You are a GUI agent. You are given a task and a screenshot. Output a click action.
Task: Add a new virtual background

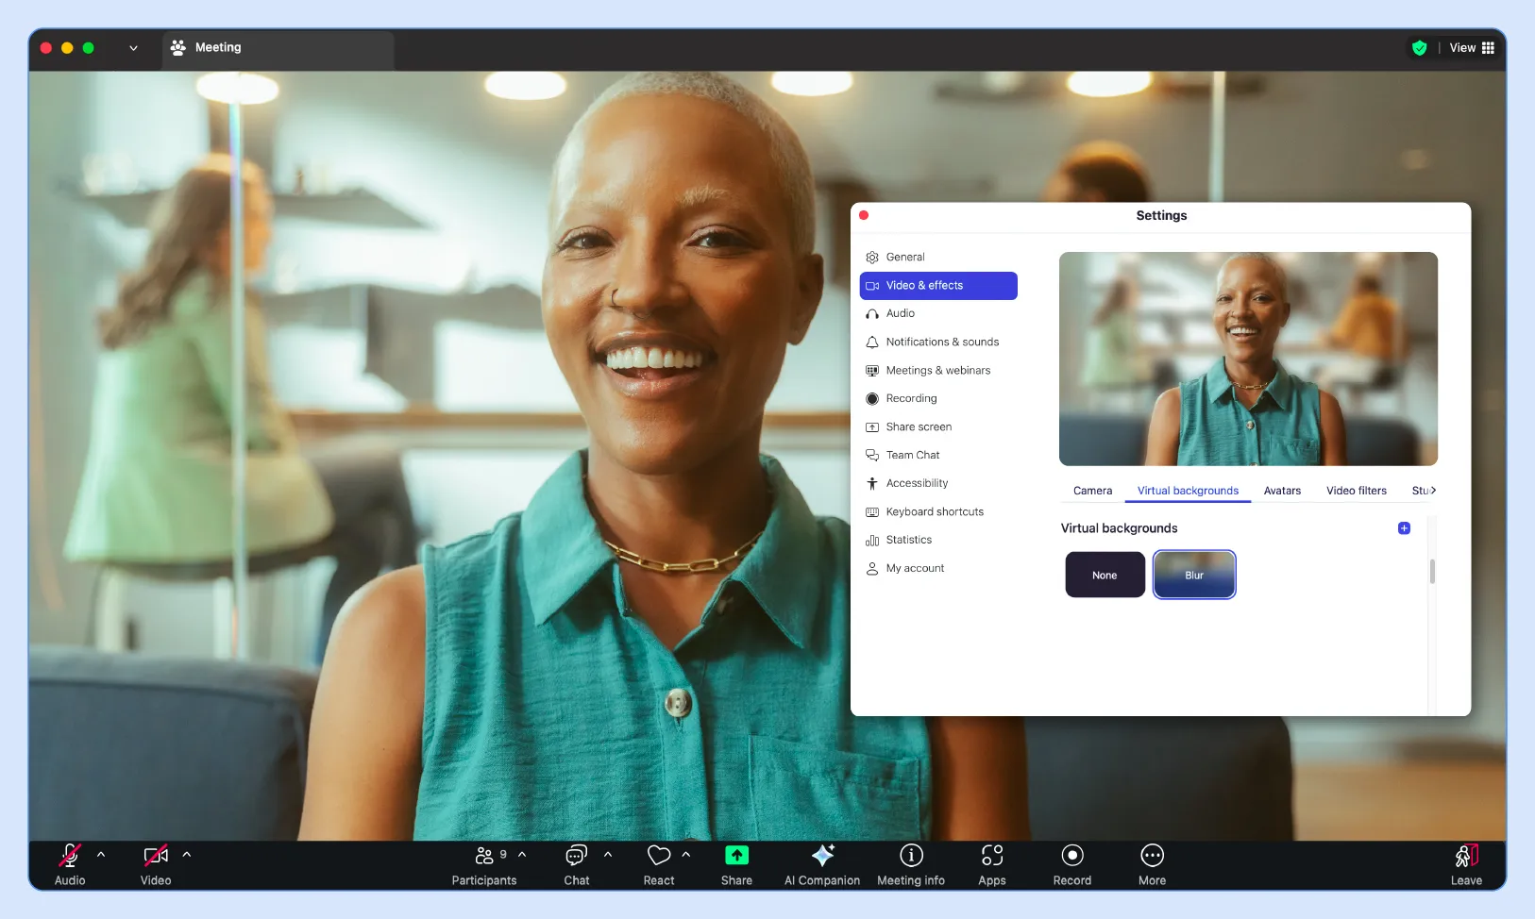pyautogui.click(x=1404, y=527)
